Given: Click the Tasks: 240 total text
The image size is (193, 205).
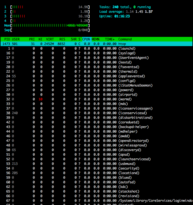Looking at the screenshot, I should coord(115,7).
